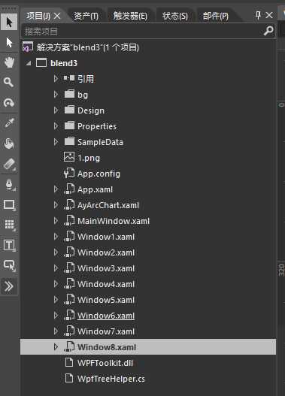The width and height of the screenshot is (285, 396).
Task: Click the 引用 references icon
Action: tap(69, 78)
